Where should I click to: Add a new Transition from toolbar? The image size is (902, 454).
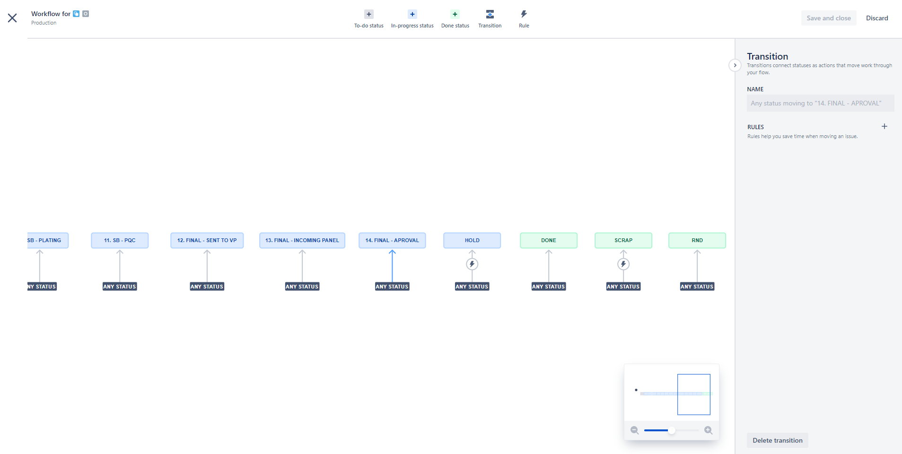490,18
